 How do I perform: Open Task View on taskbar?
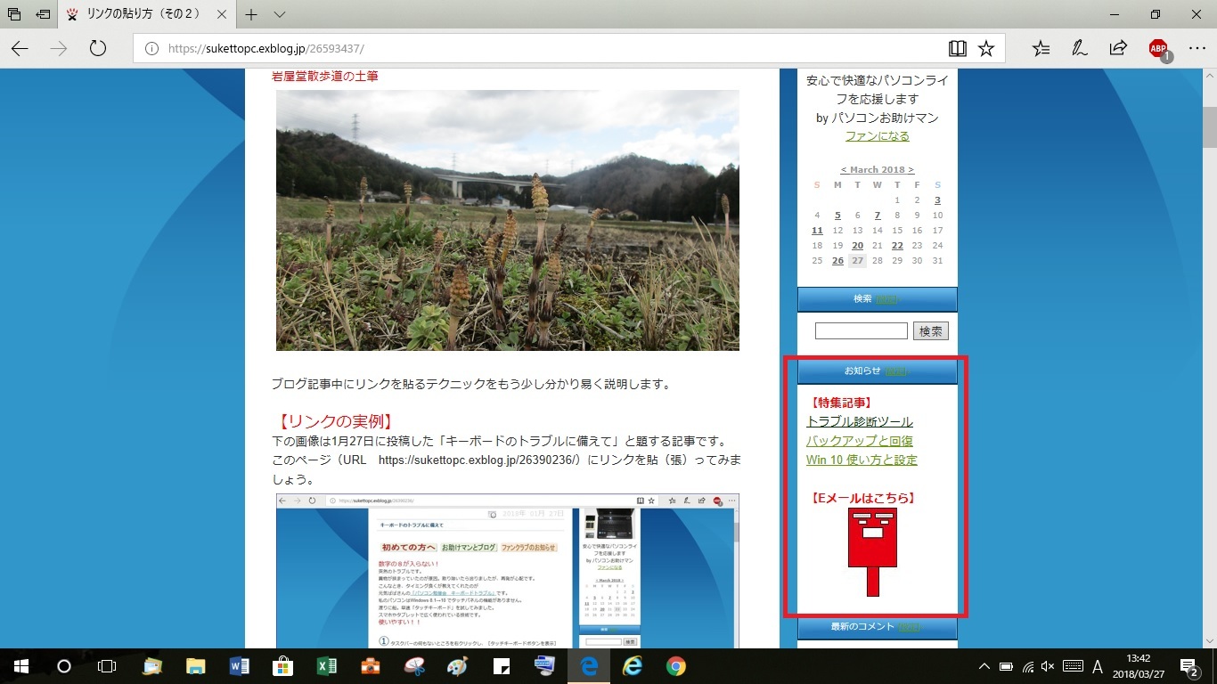tap(107, 666)
